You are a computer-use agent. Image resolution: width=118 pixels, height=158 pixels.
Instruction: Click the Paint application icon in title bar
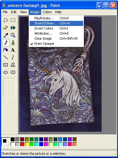pos(4,5)
